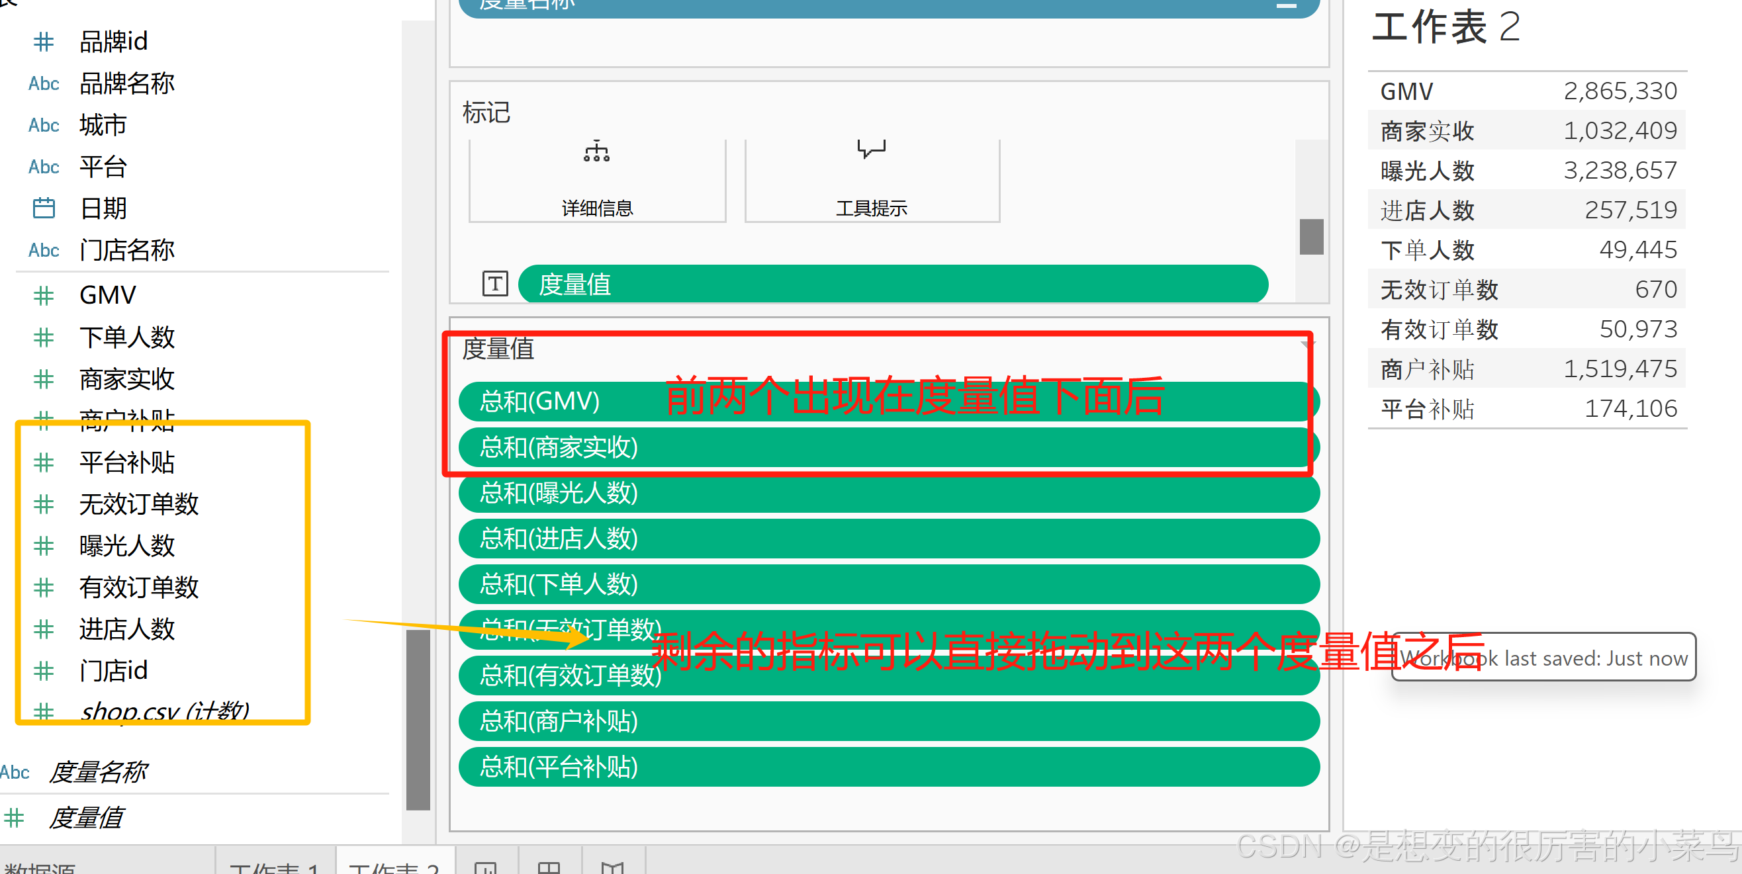Open the 数据源 tab
This screenshot has height=874, width=1742.
point(39,867)
